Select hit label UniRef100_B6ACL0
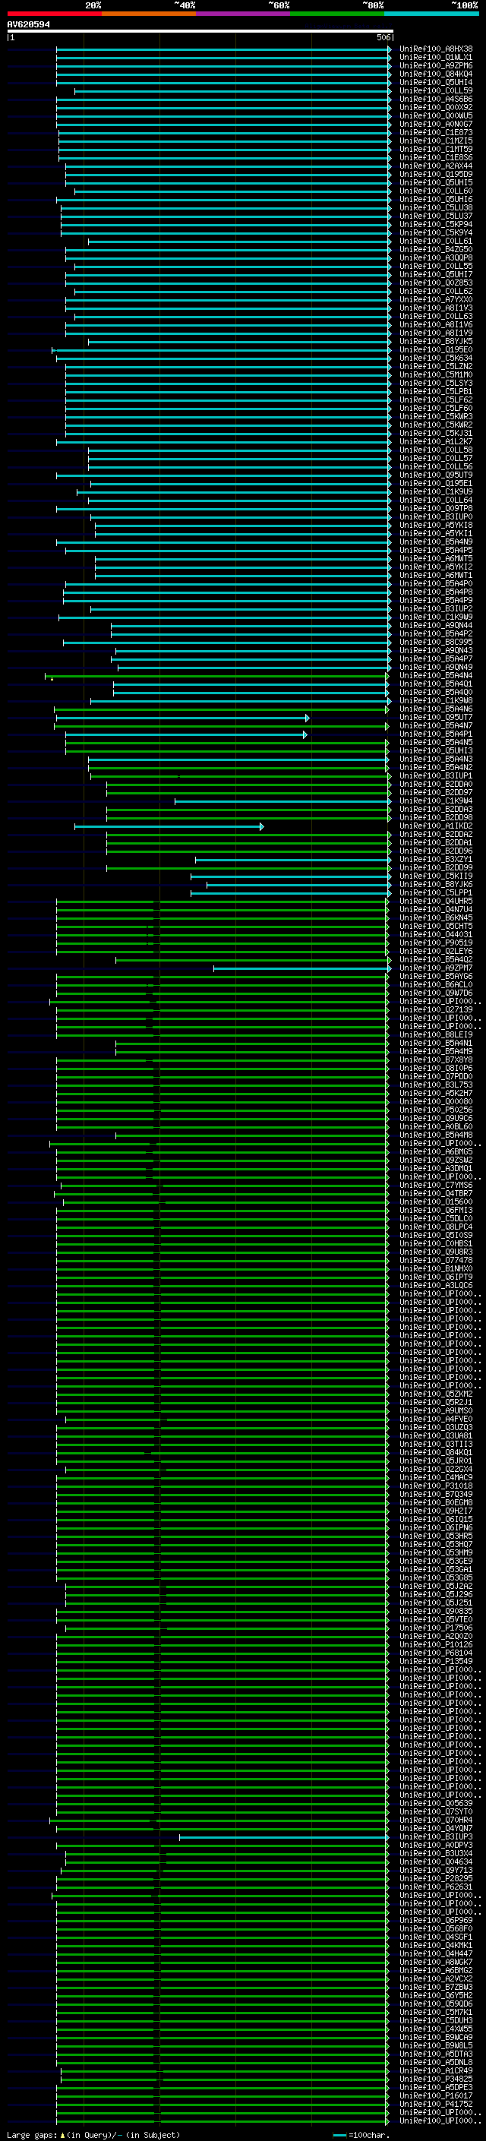Viewport: 486px width, 2141px height. [x=436, y=985]
